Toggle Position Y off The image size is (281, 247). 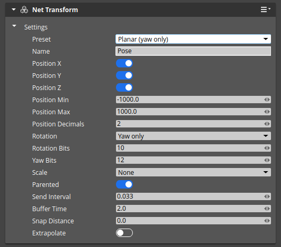pos(124,75)
